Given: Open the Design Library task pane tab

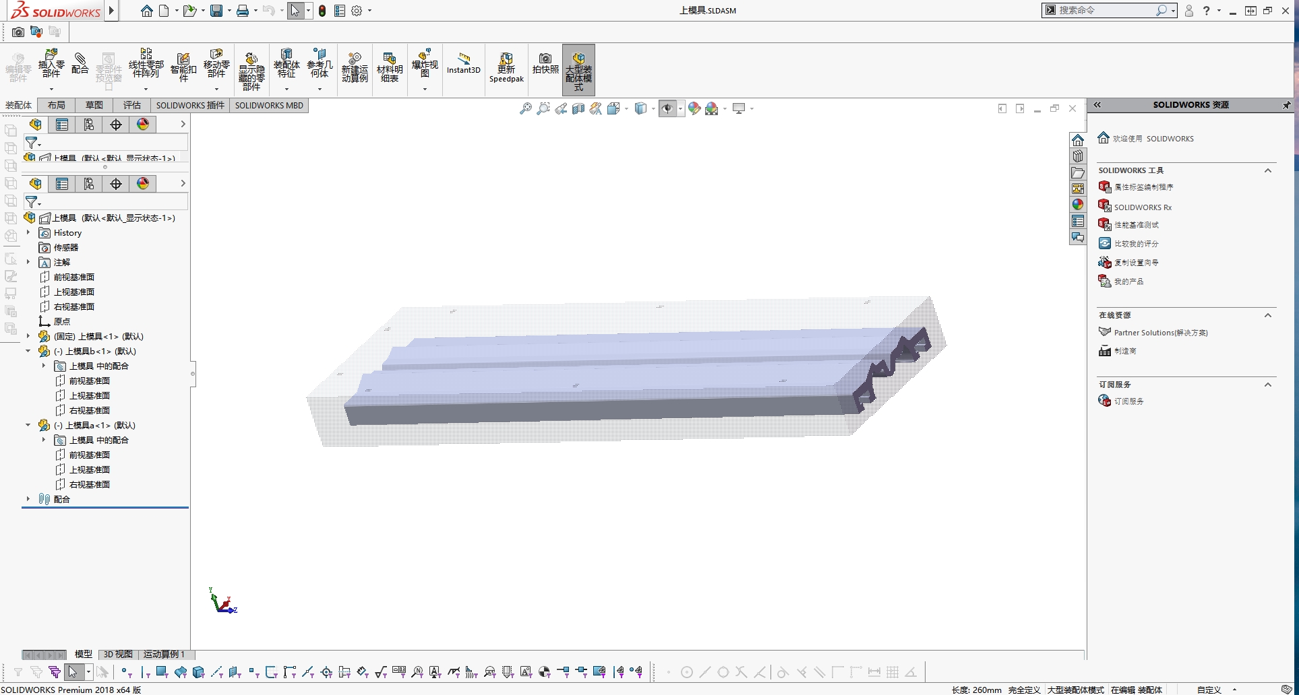Looking at the screenshot, I should [1078, 156].
